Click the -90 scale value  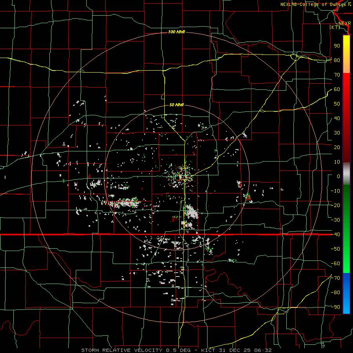(x=335, y=307)
